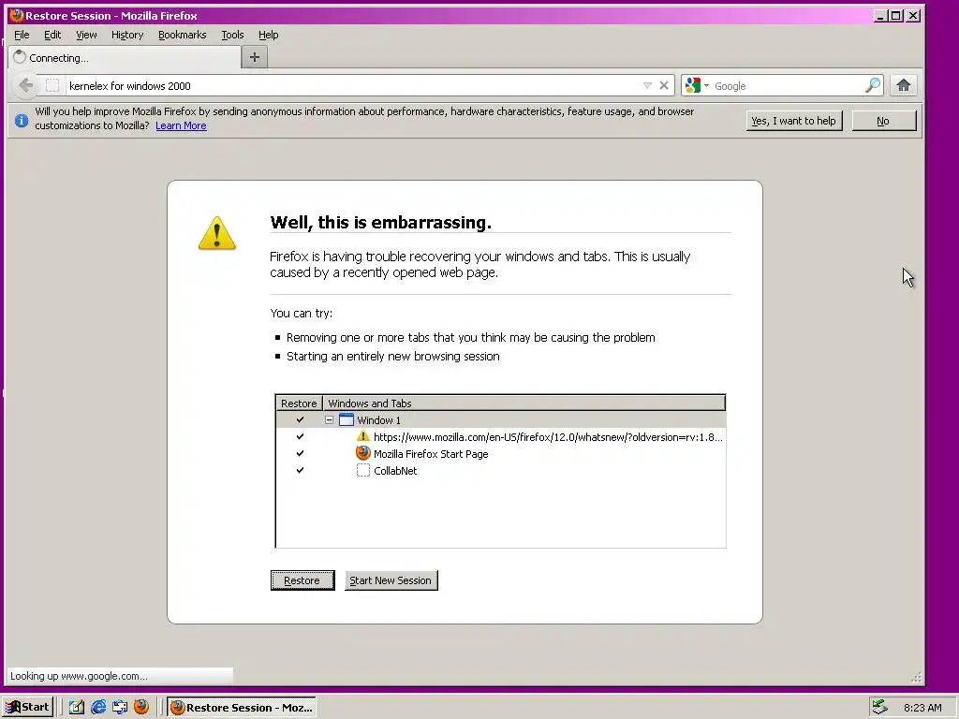This screenshot has height=719, width=959.
Task: Click the Firefox title bar icon
Action: (17, 15)
